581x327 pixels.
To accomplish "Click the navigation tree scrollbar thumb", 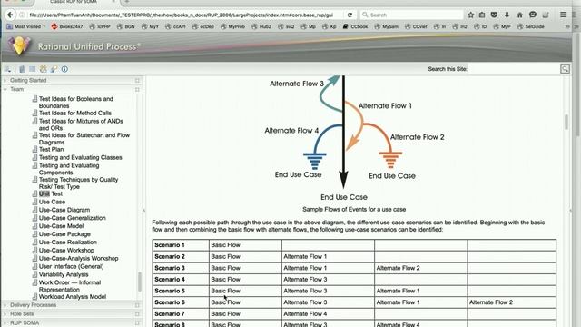I will click(140, 282).
